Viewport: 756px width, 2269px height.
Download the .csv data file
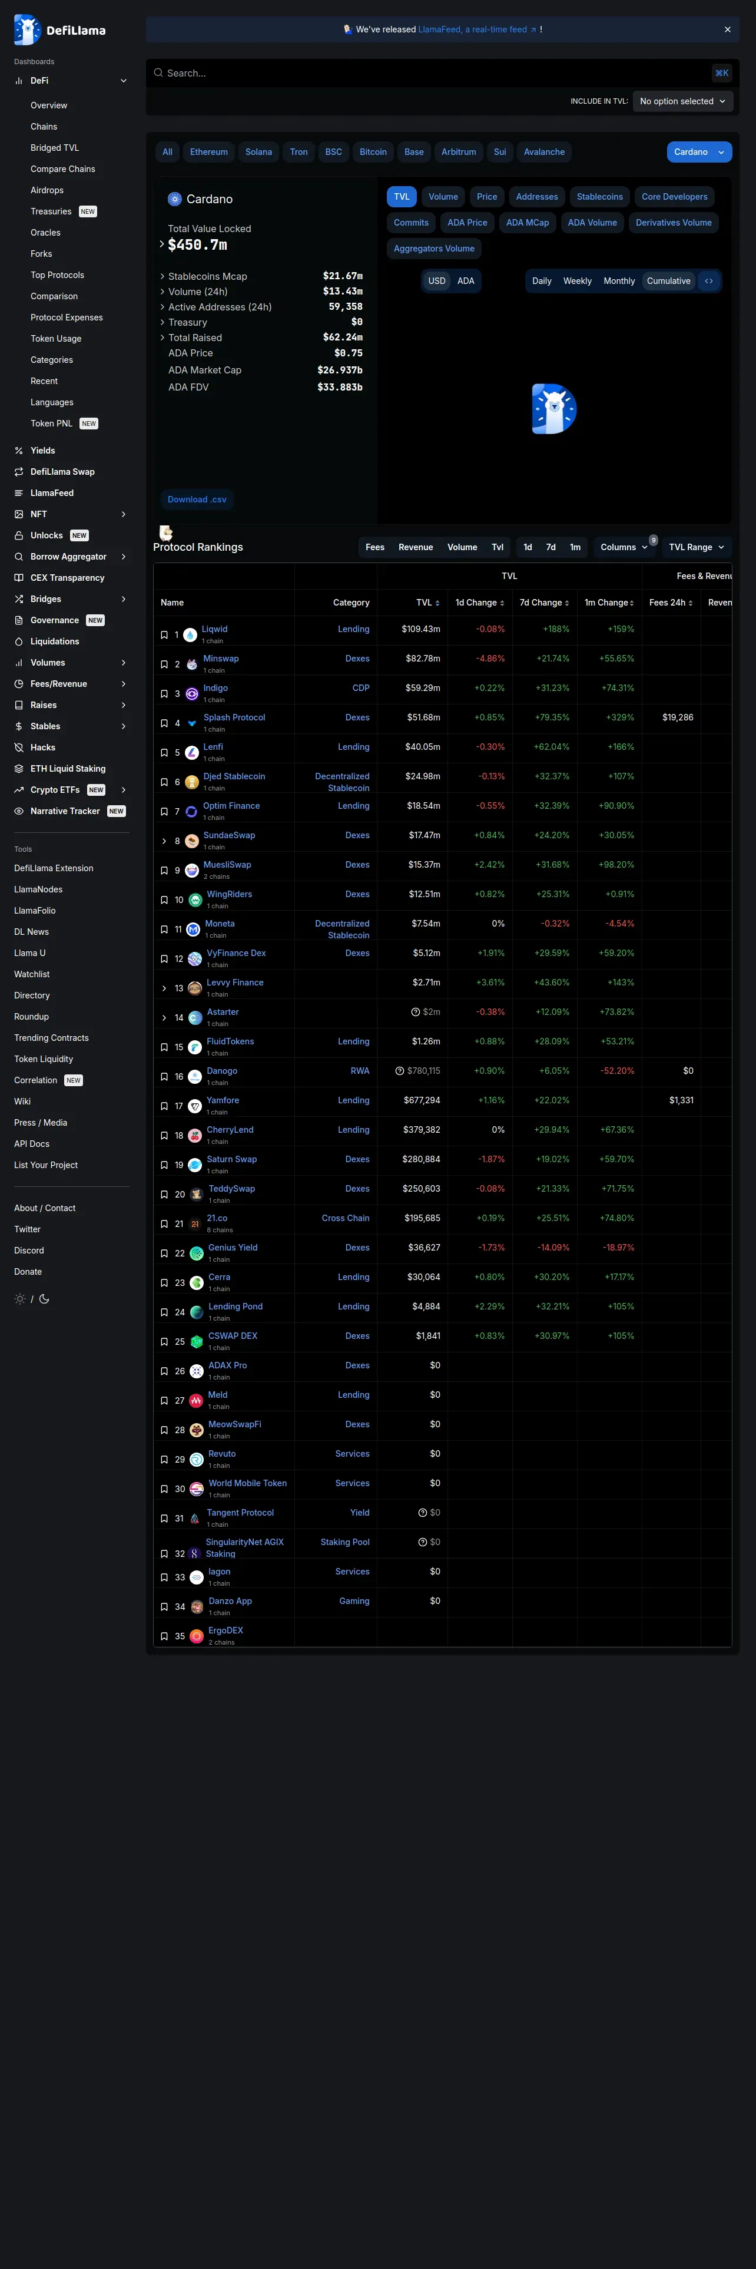(x=197, y=500)
